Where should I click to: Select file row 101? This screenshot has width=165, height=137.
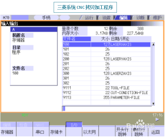[x=107, y=49]
